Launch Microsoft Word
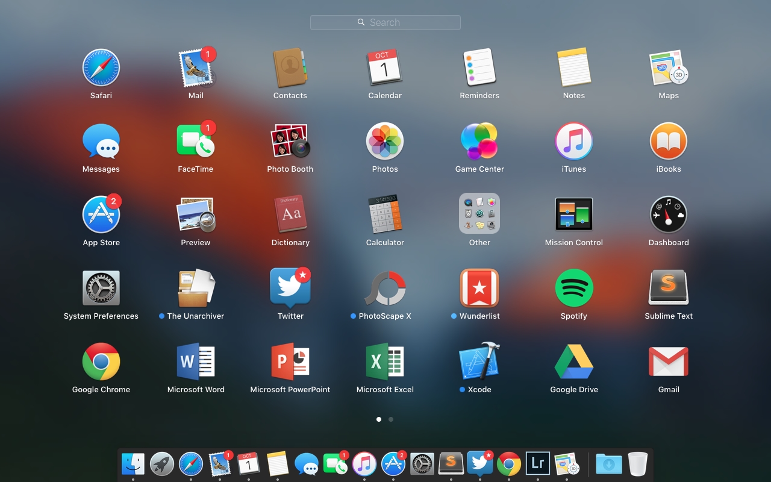 pyautogui.click(x=196, y=362)
